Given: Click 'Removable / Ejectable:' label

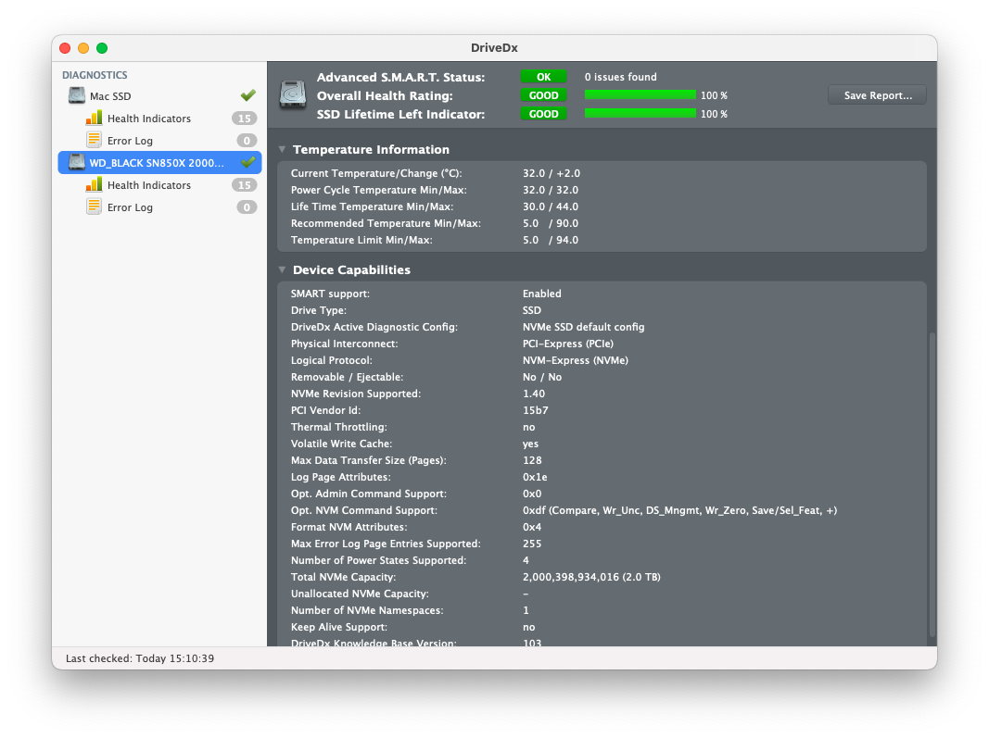Looking at the screenshot, I should pyautogui.click(x=347, y=377).
